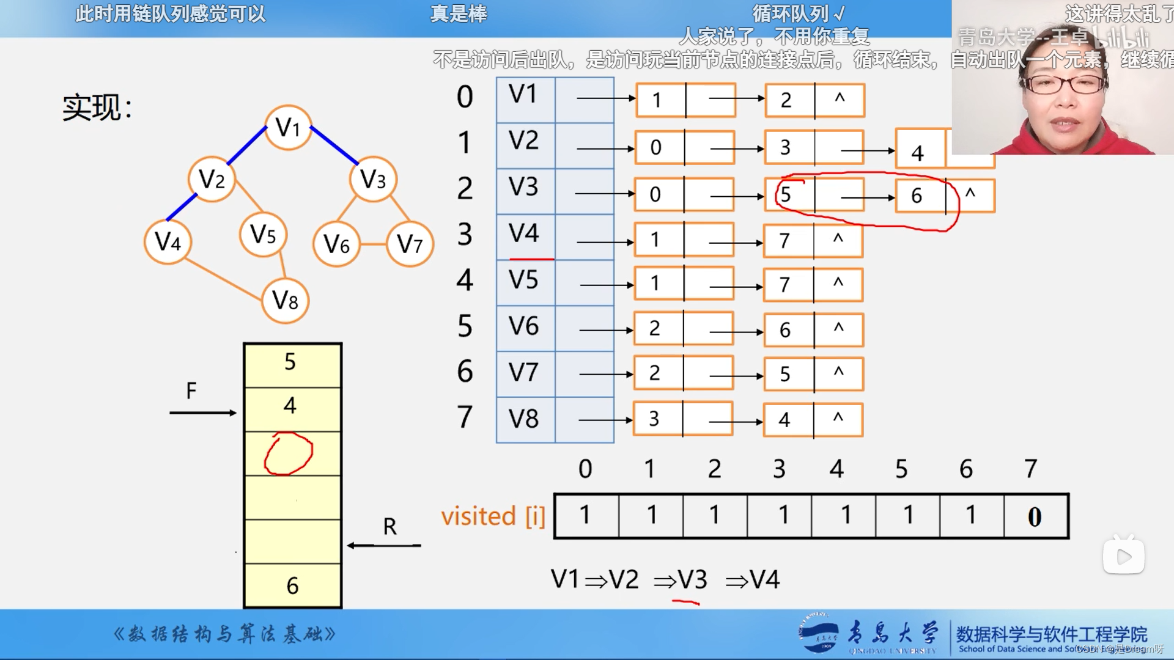The image size is (1174, 660).
Task: Click the V3 cell in the adjacency table
Action: [x=525, y=191]
